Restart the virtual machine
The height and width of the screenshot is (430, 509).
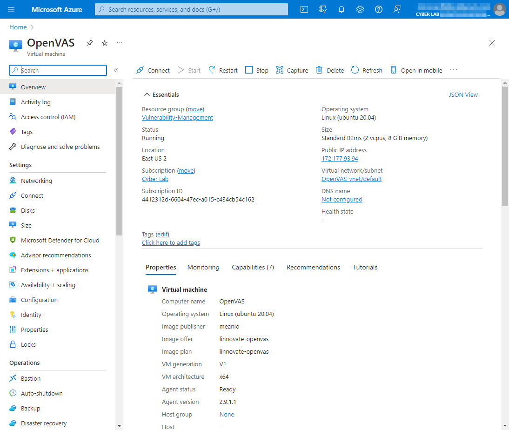click(223, 70)
